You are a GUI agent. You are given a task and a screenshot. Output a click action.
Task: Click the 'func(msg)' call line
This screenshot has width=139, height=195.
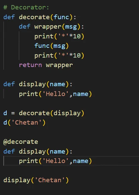tap(52, 46)
